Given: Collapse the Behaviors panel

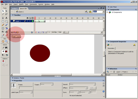Looking at the screenshot, I should [x=108, y=69].
